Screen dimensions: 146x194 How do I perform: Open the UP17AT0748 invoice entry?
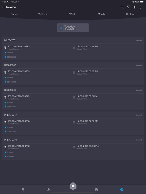tap(73, 148)
